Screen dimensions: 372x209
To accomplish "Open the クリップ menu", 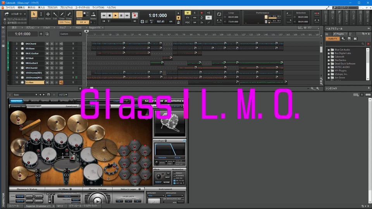I will (64, 28).
